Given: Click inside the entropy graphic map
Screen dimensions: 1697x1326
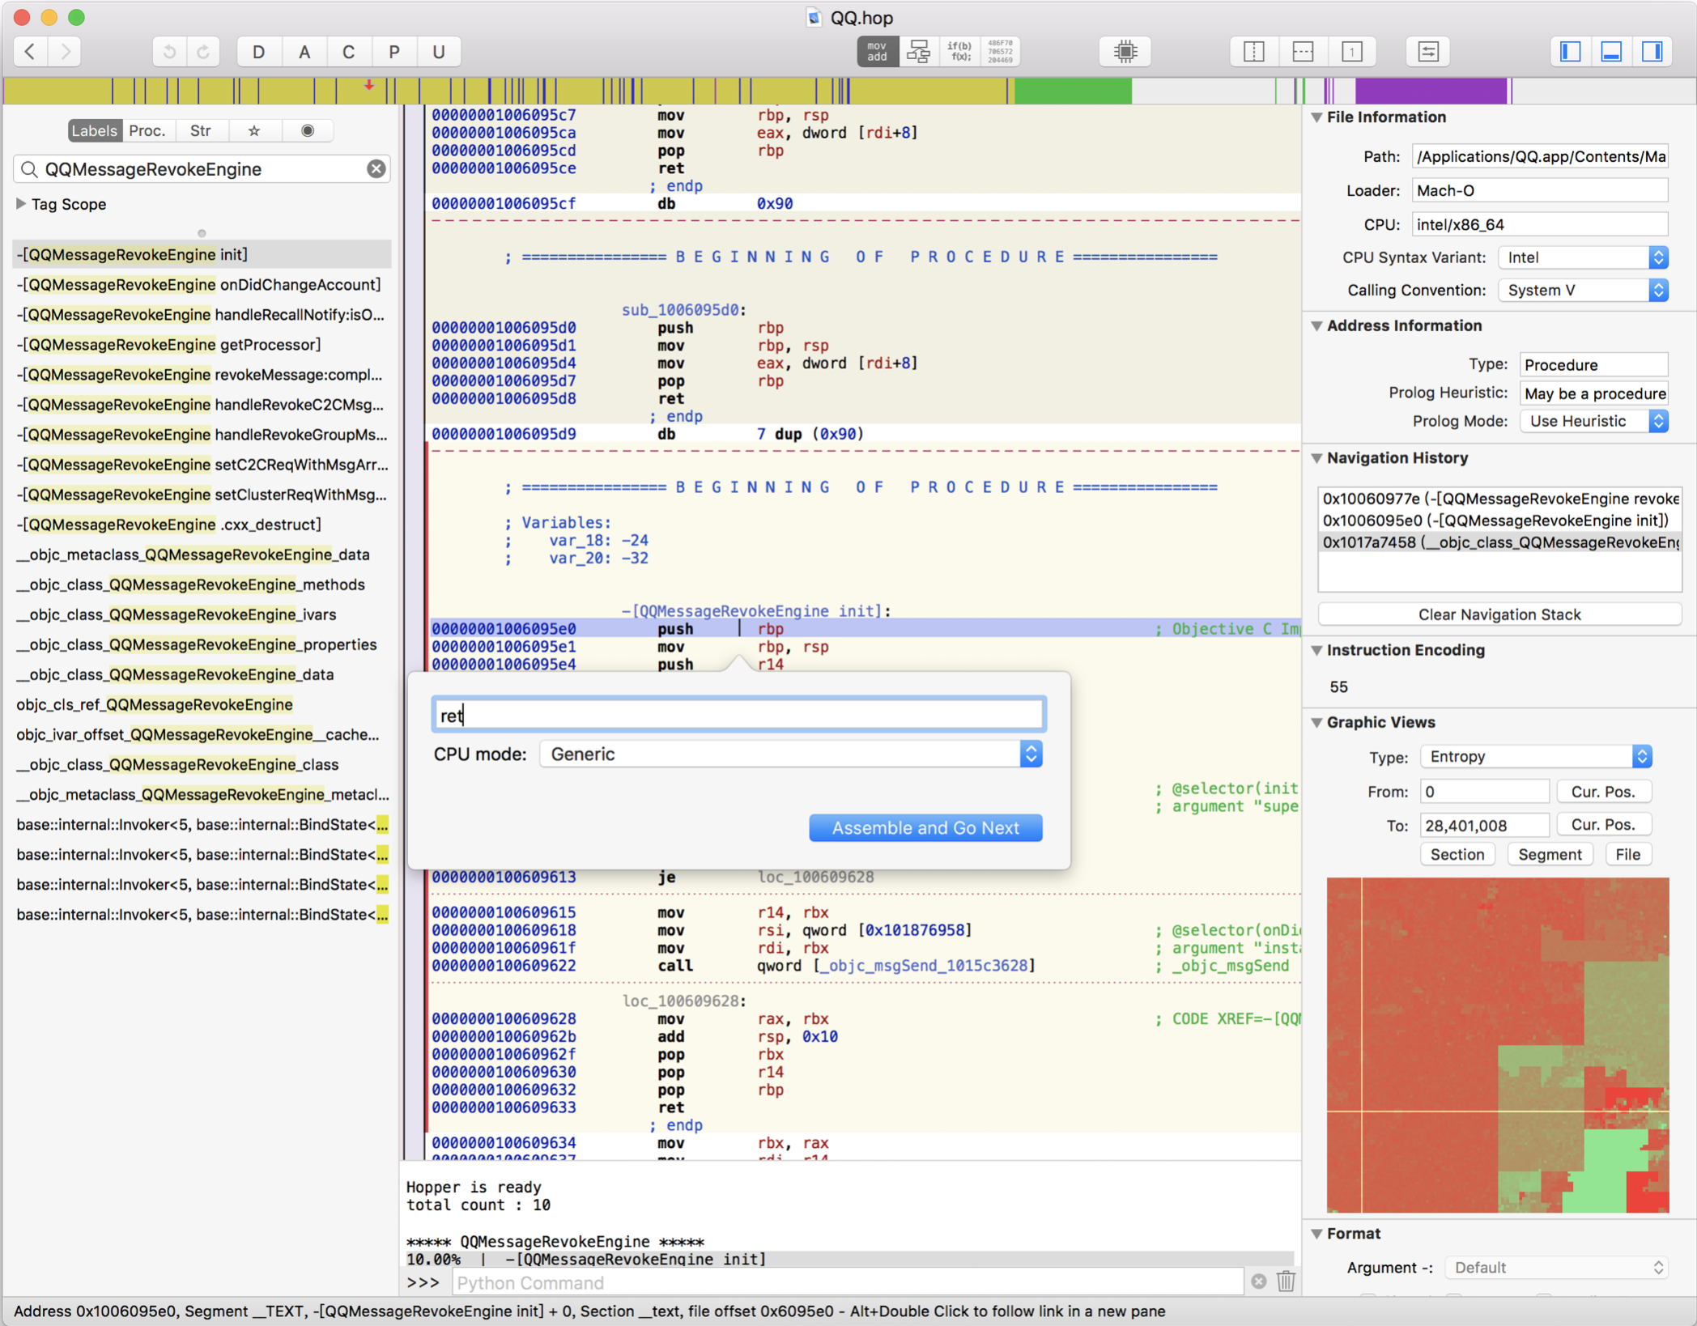Looking at the screenshot, I should (x=1498, y=1044).
